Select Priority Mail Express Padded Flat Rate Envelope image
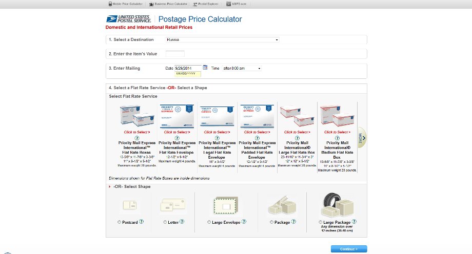 pyautogui.click(x=257, y=116)
